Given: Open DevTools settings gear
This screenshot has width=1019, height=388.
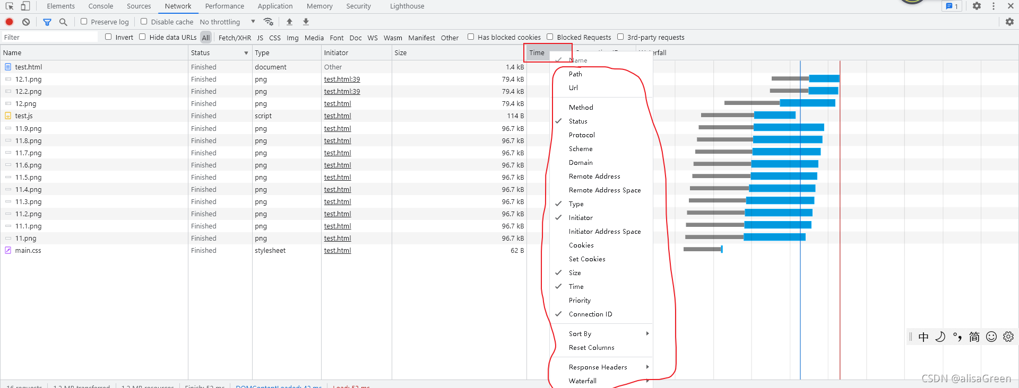Looking at the screenshot, I should [x=977, y=6].
